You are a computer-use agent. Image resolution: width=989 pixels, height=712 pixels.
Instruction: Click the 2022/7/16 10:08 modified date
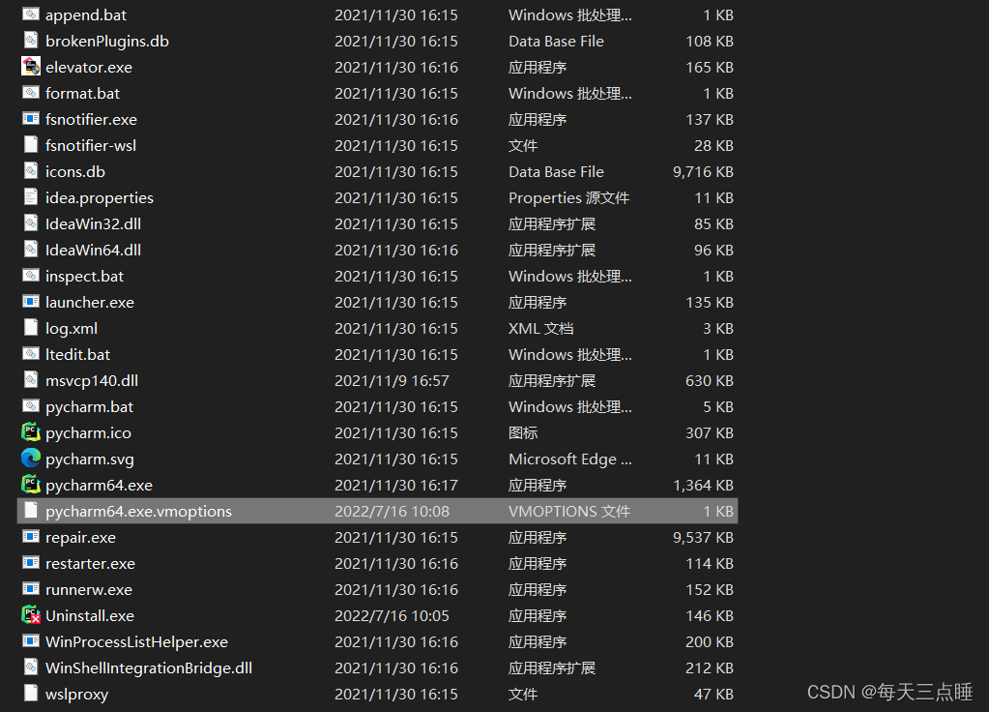click(392, 512)
